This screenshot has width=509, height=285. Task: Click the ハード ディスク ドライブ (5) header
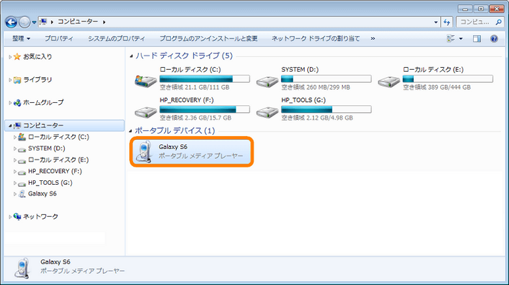(x=184, y=56)
